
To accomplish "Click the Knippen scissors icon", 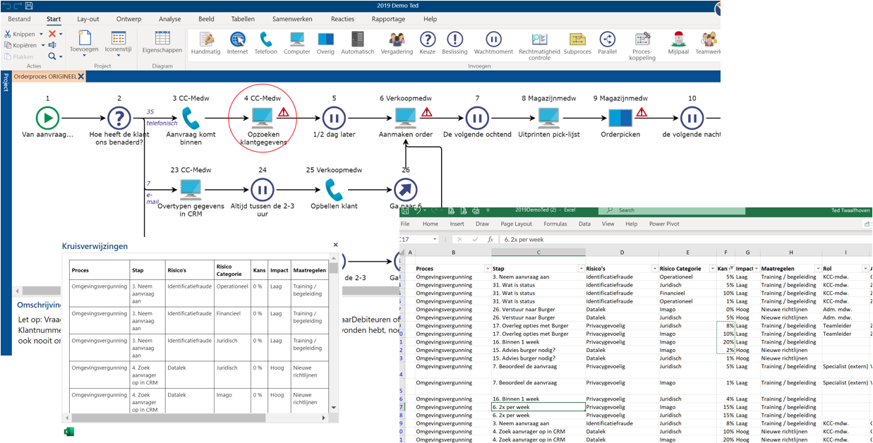I will [8, 34].
